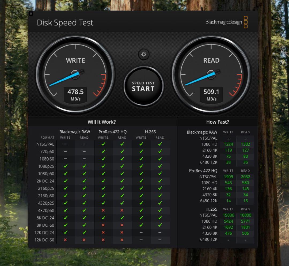Select the How Fast section header
289x266 pixels.
tap(218, 122)
